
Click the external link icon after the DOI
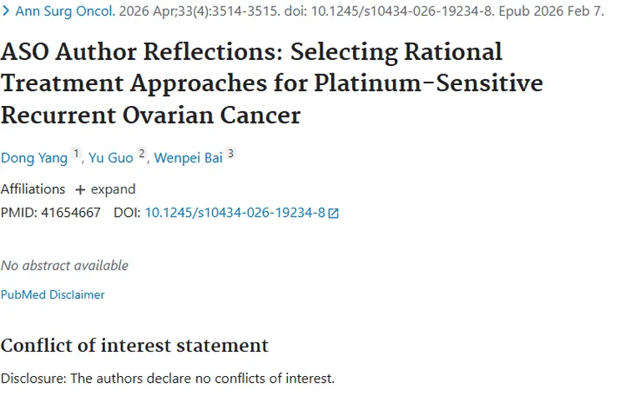[334, 214]
